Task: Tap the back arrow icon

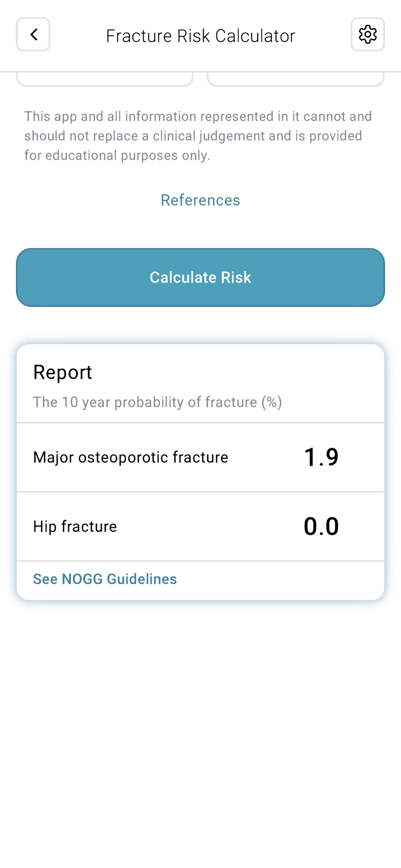Action: pos(33,35)
